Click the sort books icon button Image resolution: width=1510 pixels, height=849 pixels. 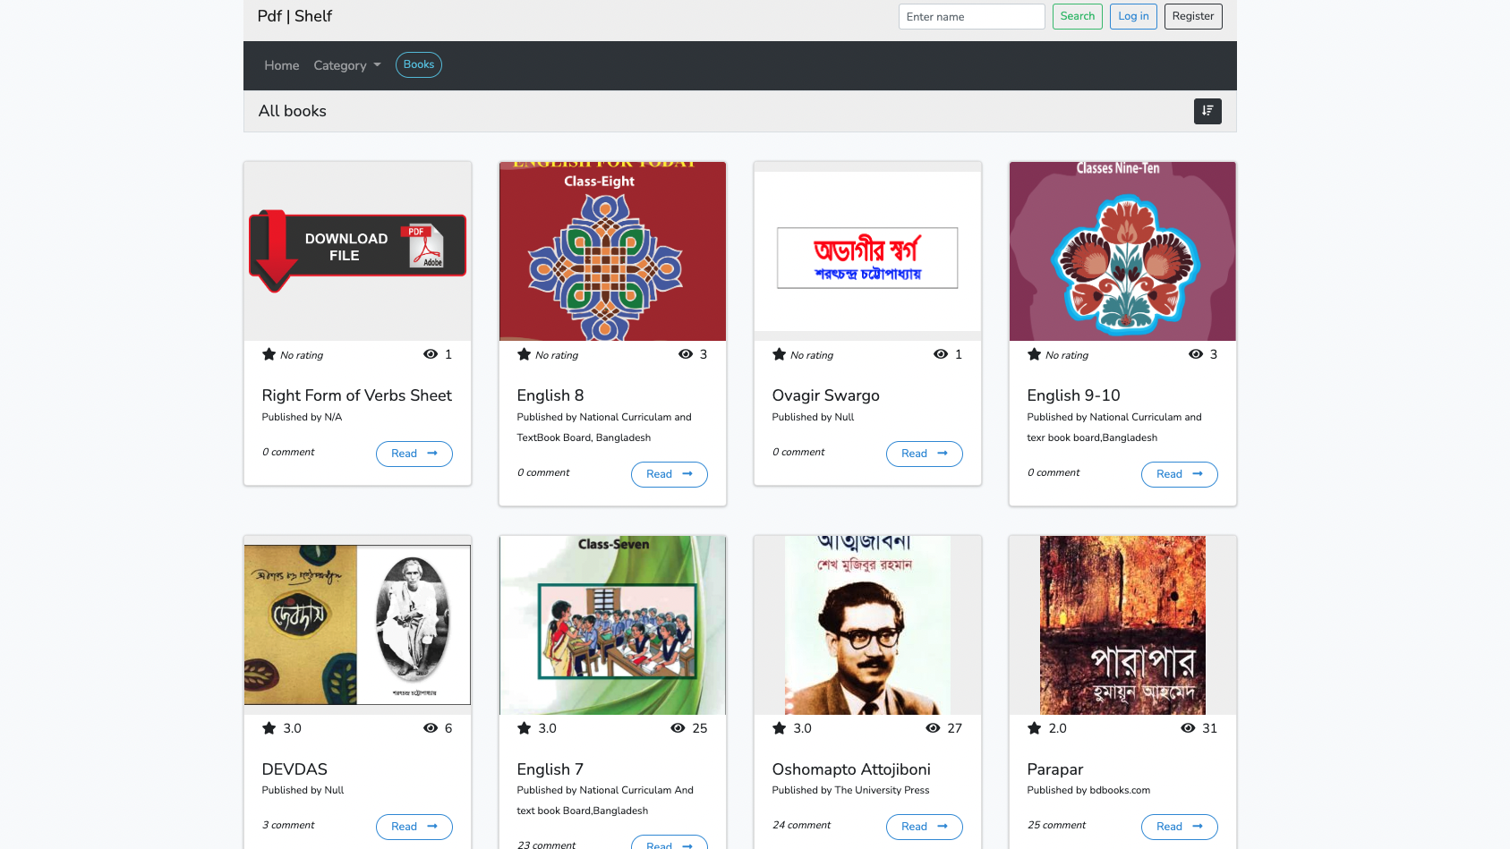(1207, 111)
